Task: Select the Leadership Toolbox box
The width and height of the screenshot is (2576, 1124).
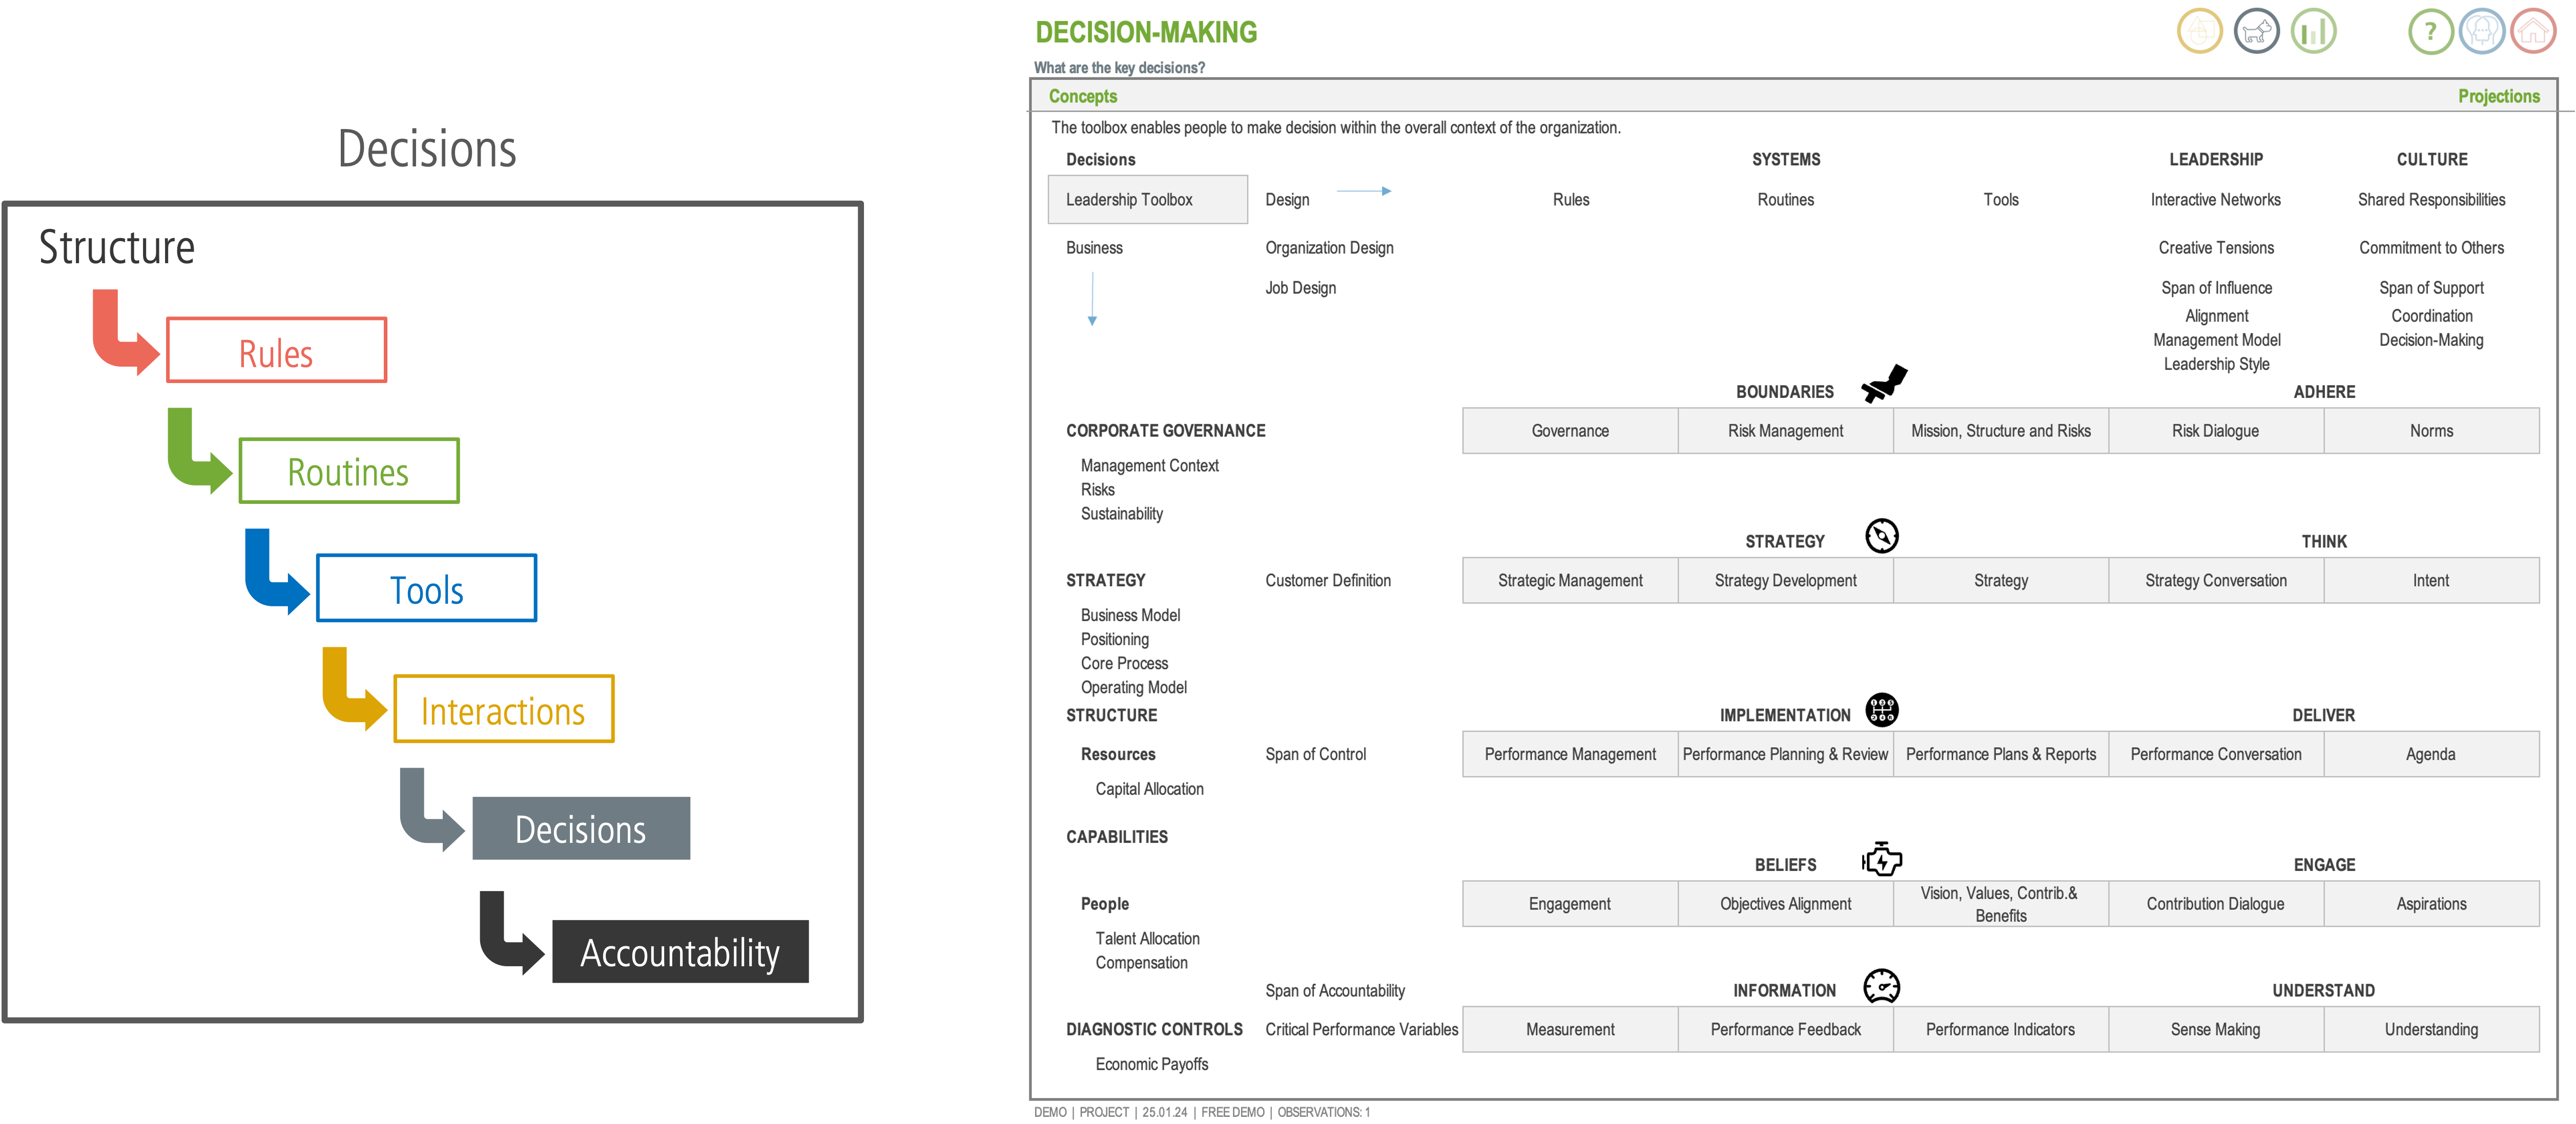Action: (x=1147, y=200)
